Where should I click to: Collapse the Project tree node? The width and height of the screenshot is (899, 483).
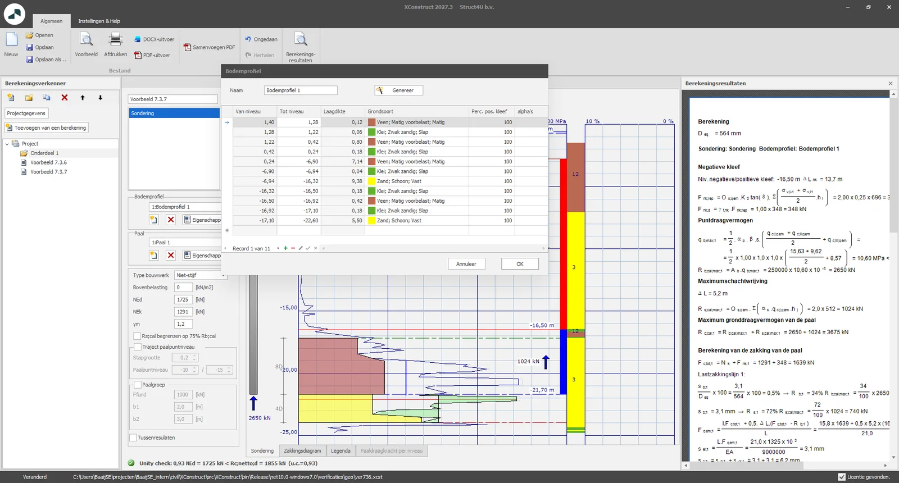pyautogui.click(x=7, y=144)
